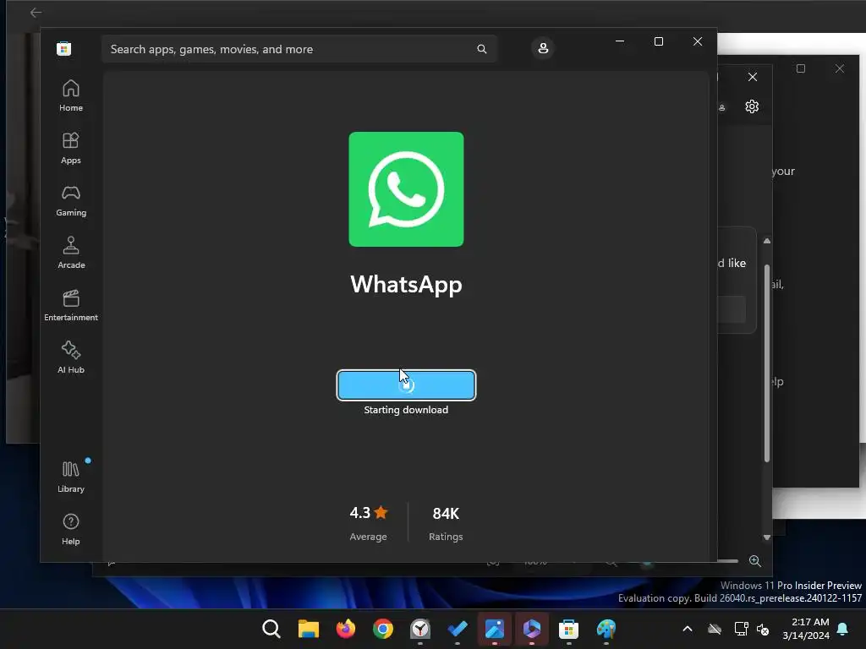866x649 pixels.
Task: Launch Firefox from taskbar
Action: click(x=346, y=629)
